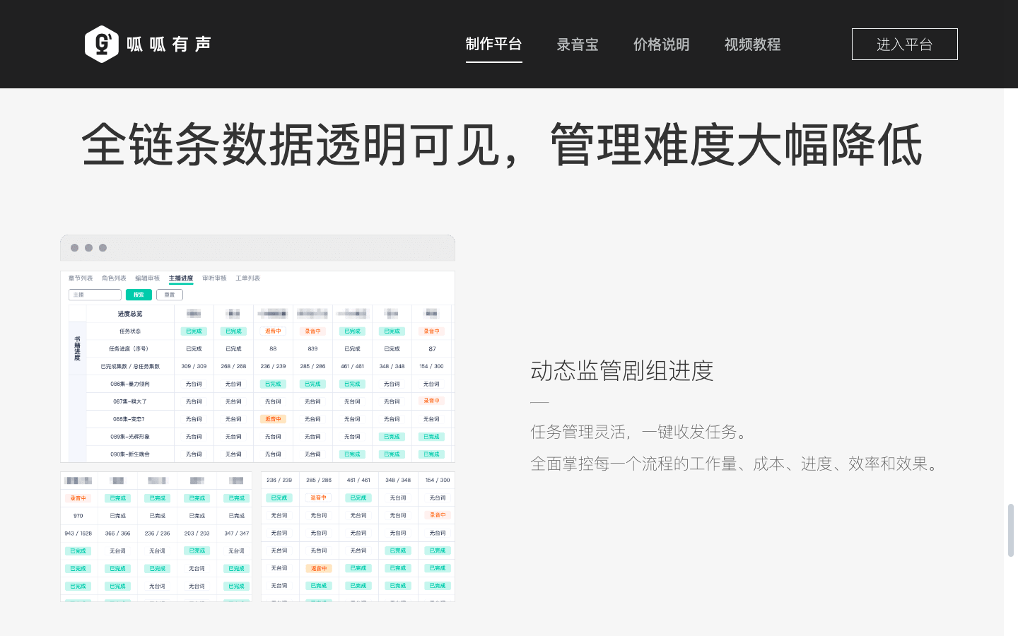
Task: Select the 编辑审核 tab
Action: [147, 278]
